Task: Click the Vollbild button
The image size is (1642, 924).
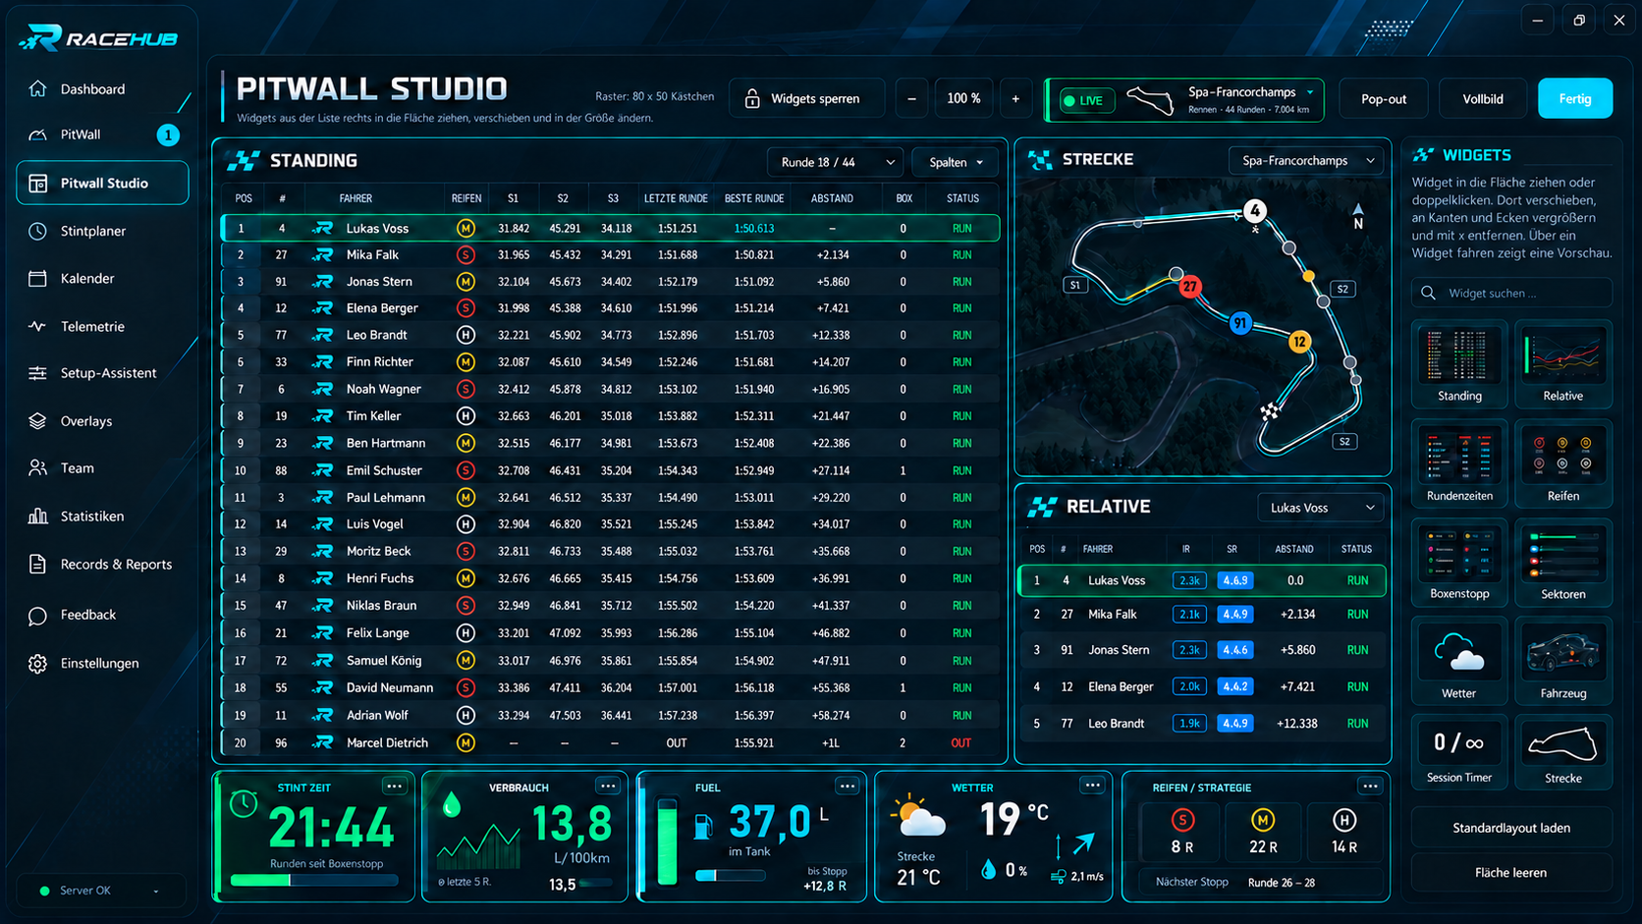Action: (x=1483, y=98)
